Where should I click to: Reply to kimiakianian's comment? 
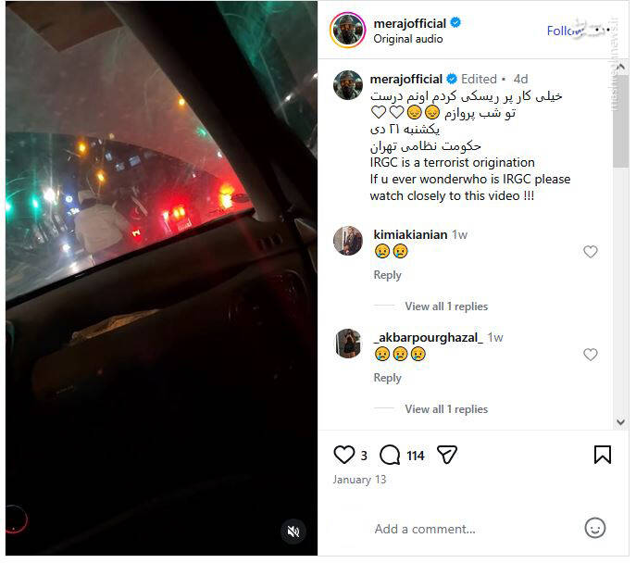click(x=387, y=275)
